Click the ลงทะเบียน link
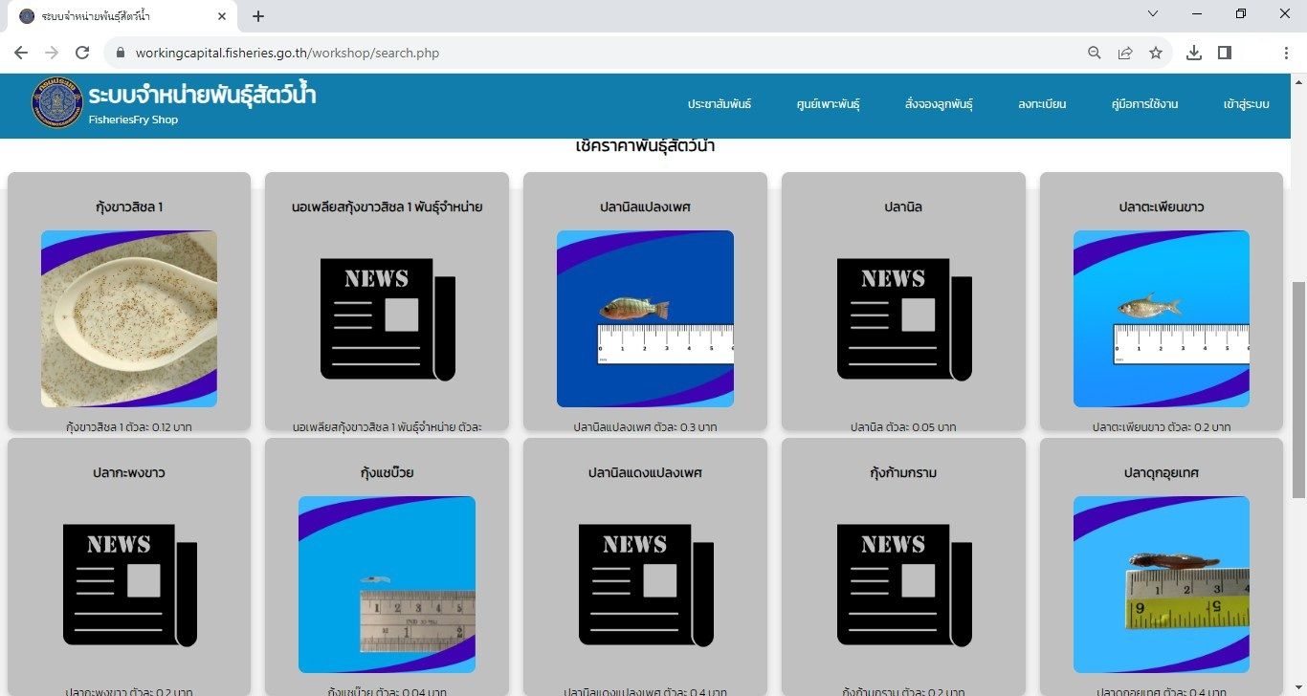 pyautogui.click(x=1042, y=104)
